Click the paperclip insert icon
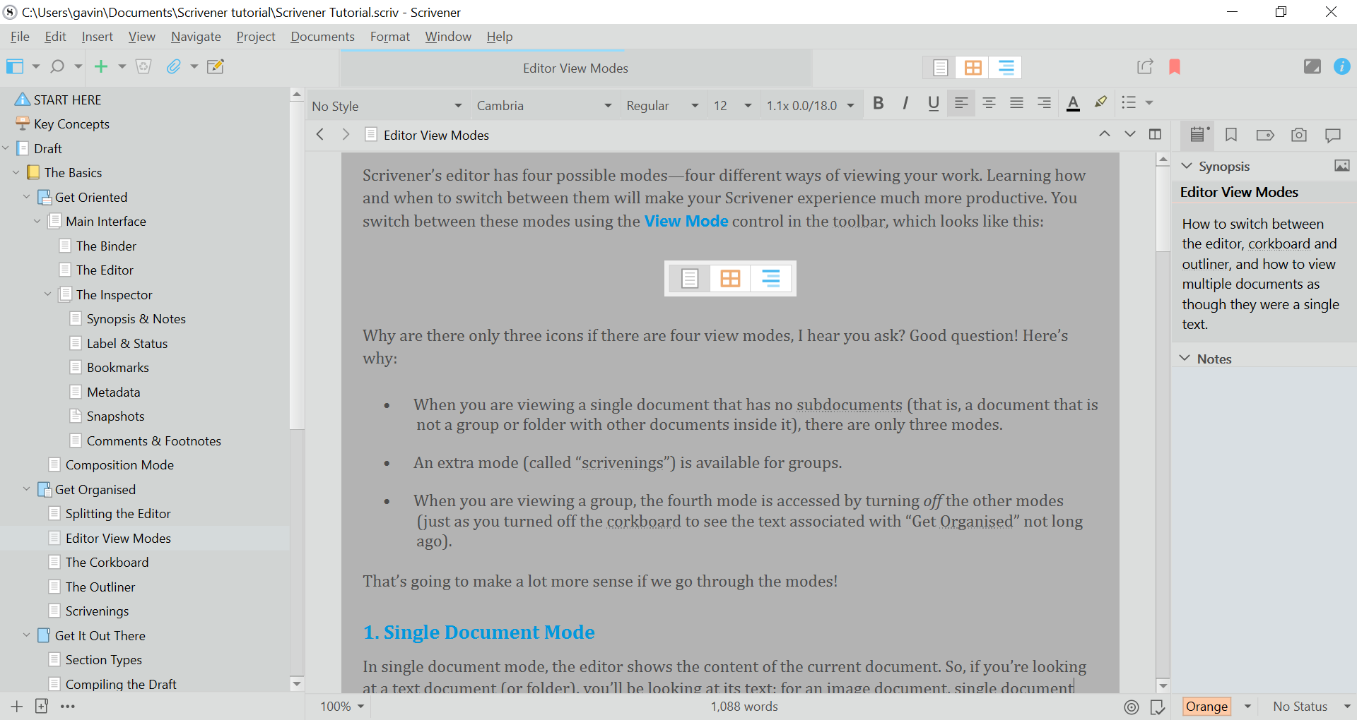Screen dimensions: 1357x720 (173, 66)
